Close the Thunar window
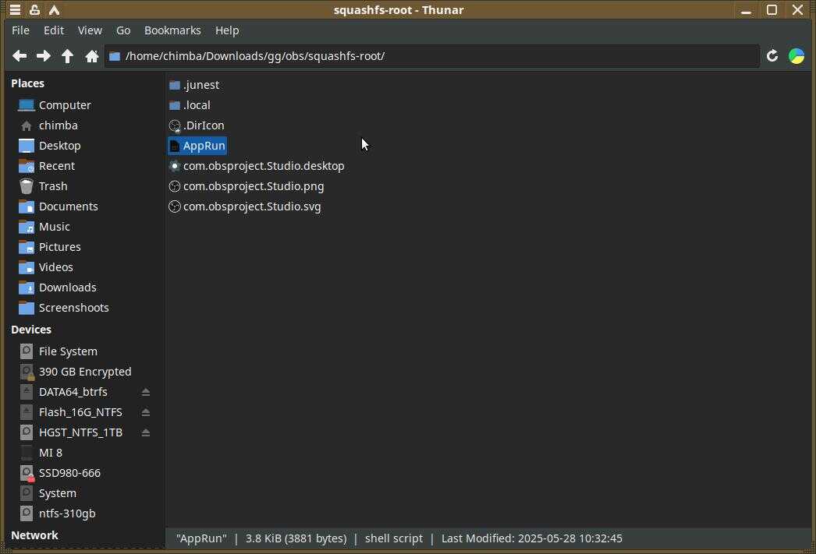 click(x=797, y=10)
